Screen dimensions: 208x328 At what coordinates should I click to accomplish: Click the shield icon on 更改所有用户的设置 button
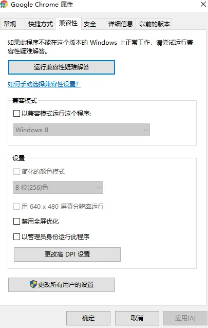tap(33, 284)
